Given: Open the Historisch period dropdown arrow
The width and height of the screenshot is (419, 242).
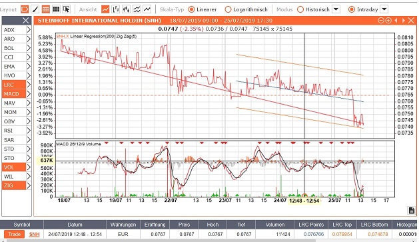Looking at the screenshot, I should pyautogui.click(x=336, y=9).
